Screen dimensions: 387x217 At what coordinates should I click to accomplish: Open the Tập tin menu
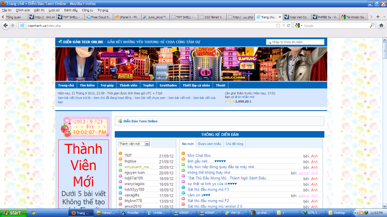[7, 10]
